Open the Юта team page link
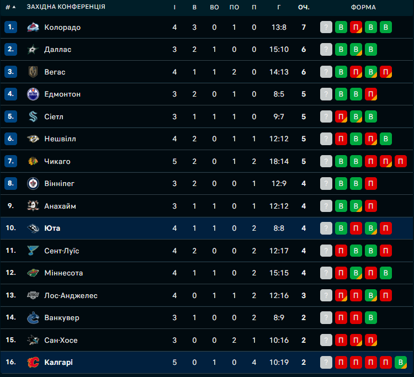 pos(52,228)
